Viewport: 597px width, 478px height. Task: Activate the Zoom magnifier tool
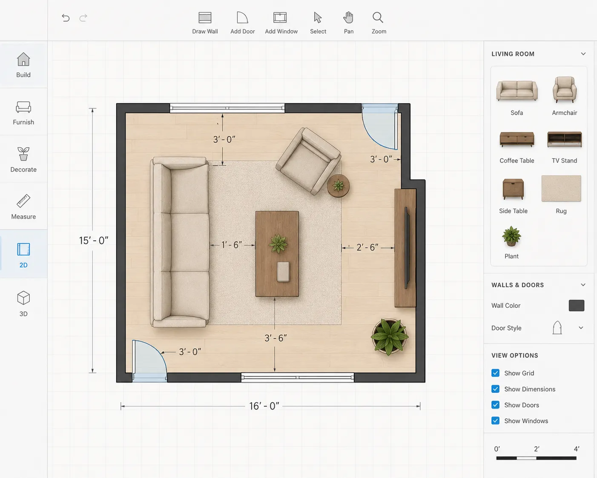coord(379,23)
